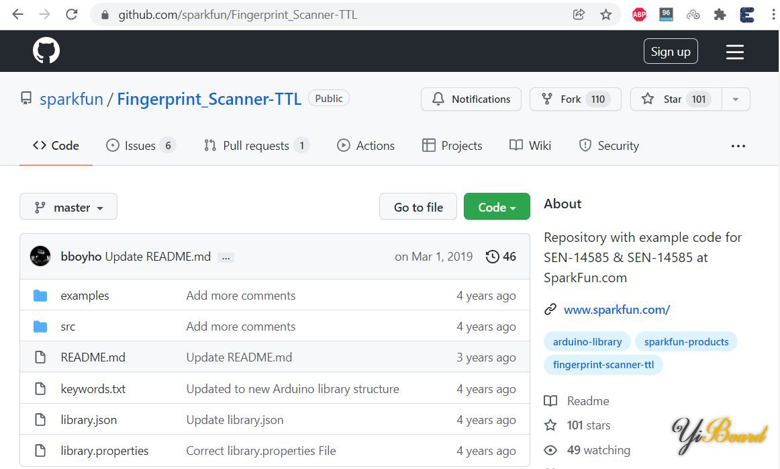Click the folder icon beside src
780x469 pixels.
[40, 327]
